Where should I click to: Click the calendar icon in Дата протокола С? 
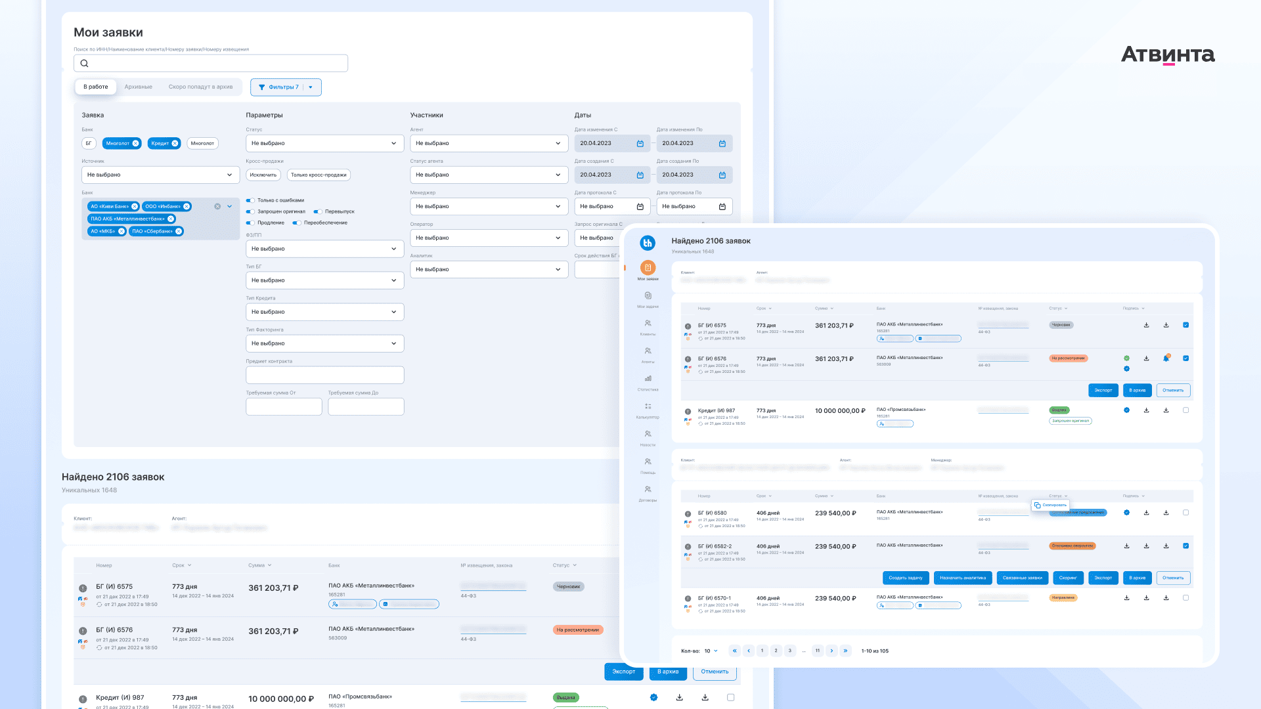640,207
